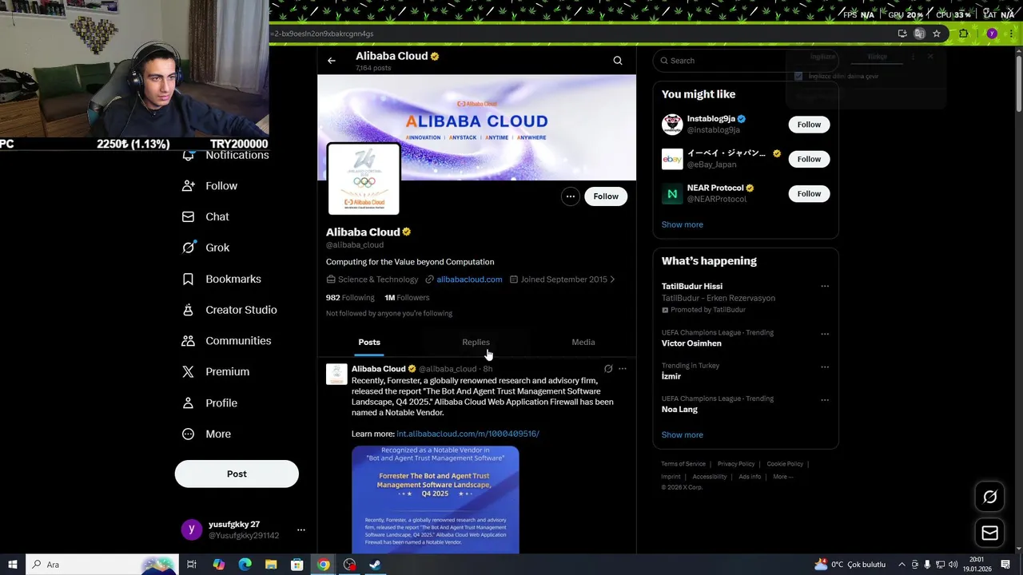Viewport: 1023px width, 575px height.
Task: Expand the More menu in the sidebar
Action: tap(207, 434)
